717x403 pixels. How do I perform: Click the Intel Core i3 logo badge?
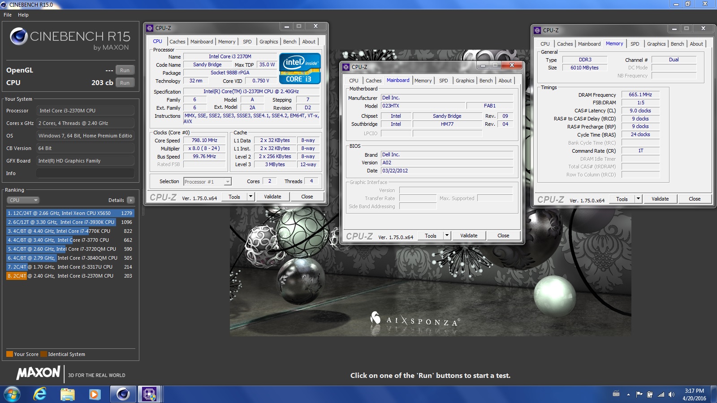coord(300,69)
